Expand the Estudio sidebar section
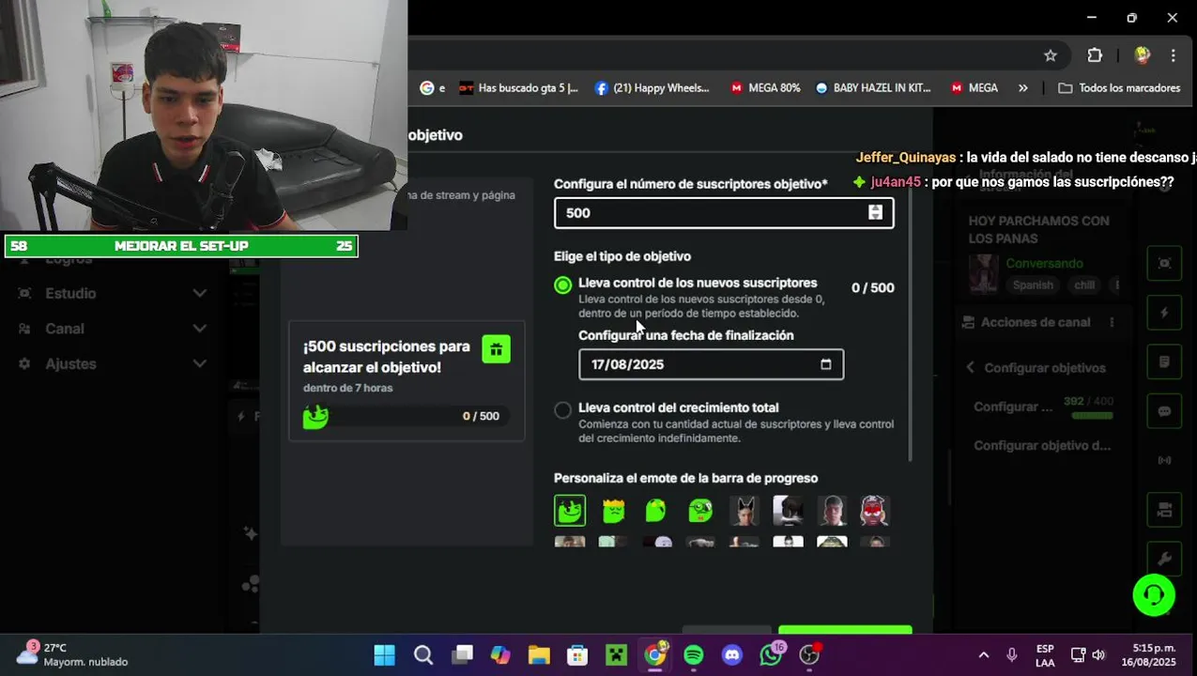 (x=199, y=294)
